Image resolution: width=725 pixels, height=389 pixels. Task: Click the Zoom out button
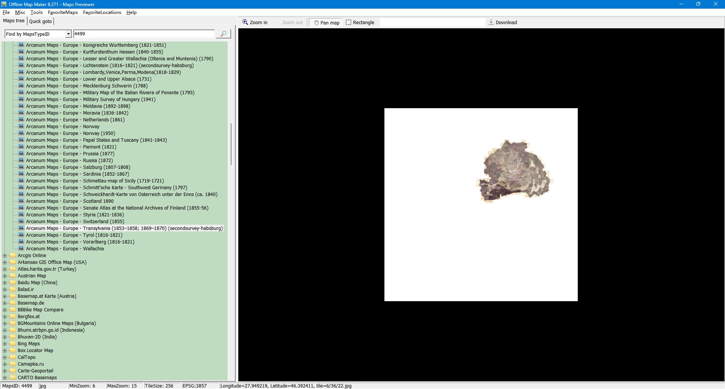(292, 23)
